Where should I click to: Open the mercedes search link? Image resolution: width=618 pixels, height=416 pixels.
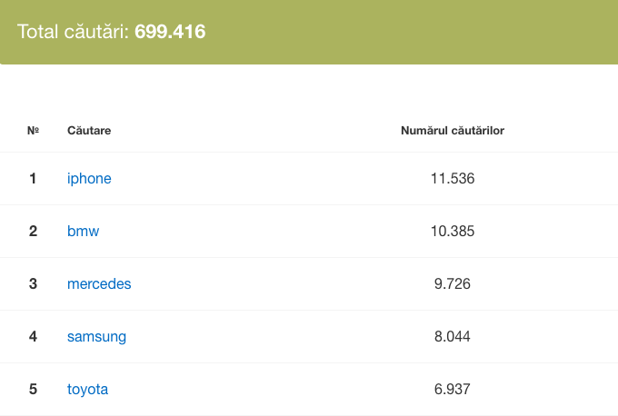click(99, 283)
